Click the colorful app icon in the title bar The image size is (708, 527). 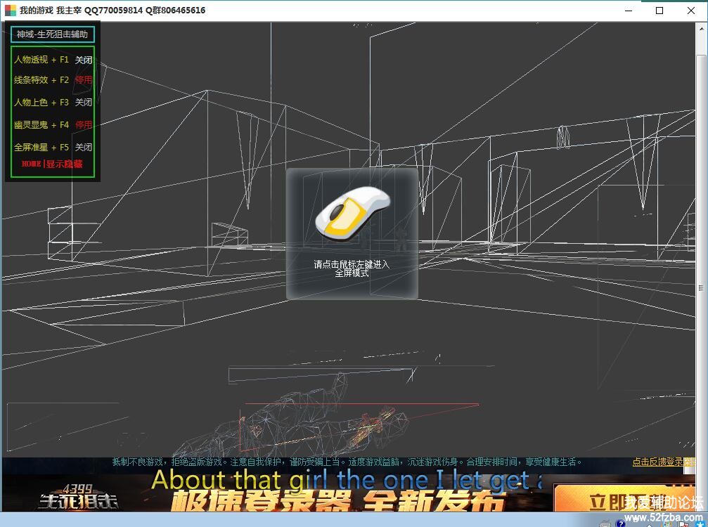click(x=10, y=10)
